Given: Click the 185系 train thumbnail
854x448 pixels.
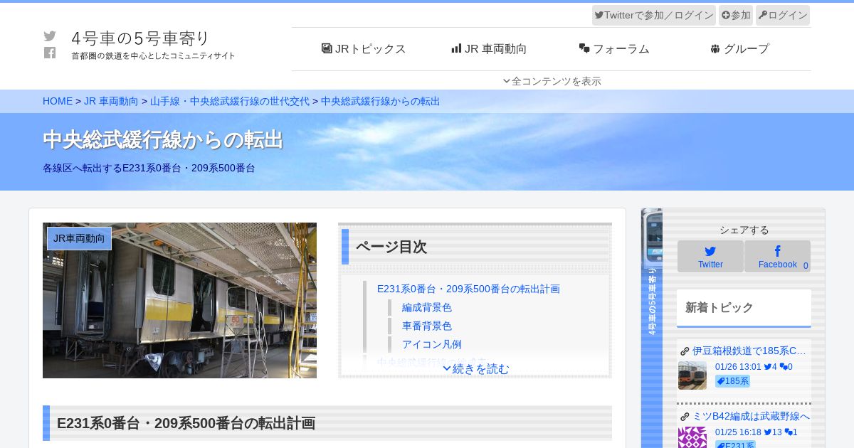Looking at the screenshot, I should tap(692, 375).
